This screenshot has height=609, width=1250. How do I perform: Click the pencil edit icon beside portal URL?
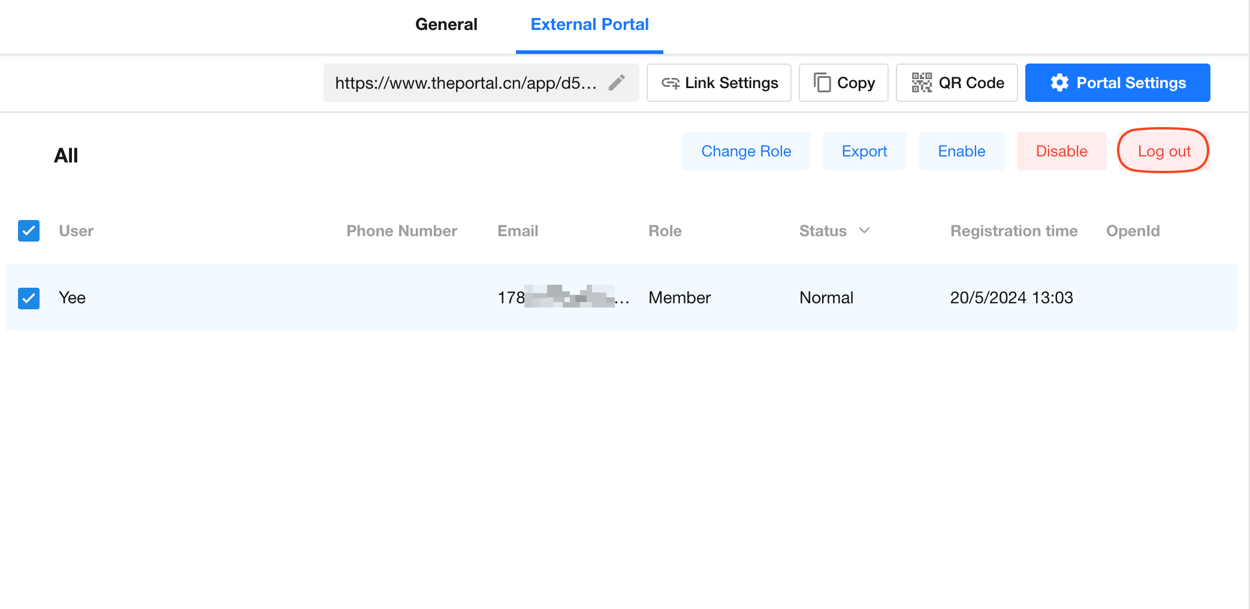(617, 83)
